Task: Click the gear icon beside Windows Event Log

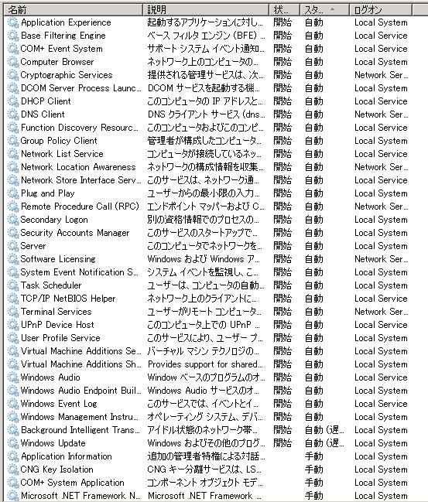Action: [x=13, y=404]
